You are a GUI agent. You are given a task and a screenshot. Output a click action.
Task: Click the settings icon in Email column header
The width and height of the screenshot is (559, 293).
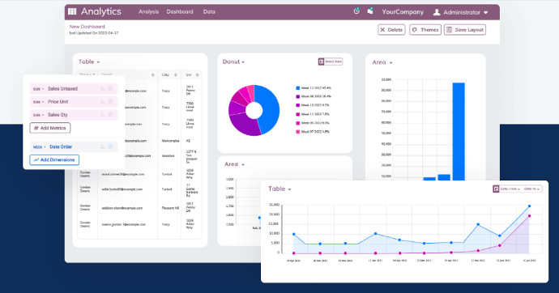pos(152,75)
